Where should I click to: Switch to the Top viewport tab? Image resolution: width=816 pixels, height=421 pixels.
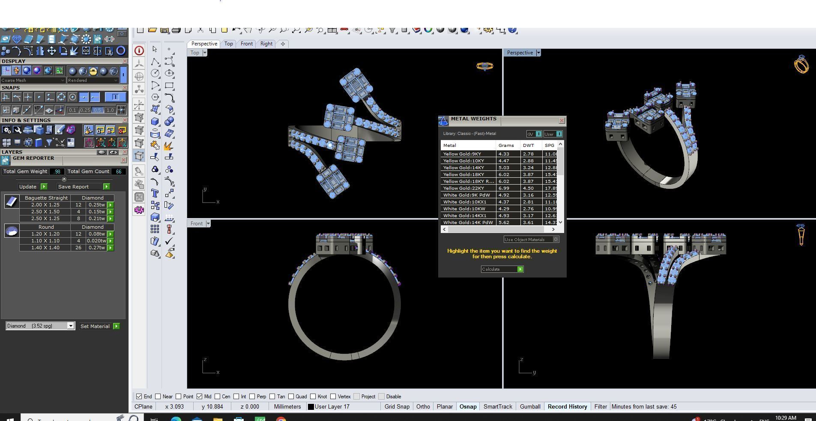tap(229, 44)
